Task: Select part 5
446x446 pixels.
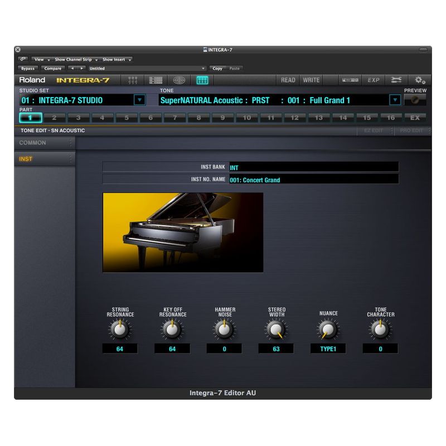Action: pos(127,118)
